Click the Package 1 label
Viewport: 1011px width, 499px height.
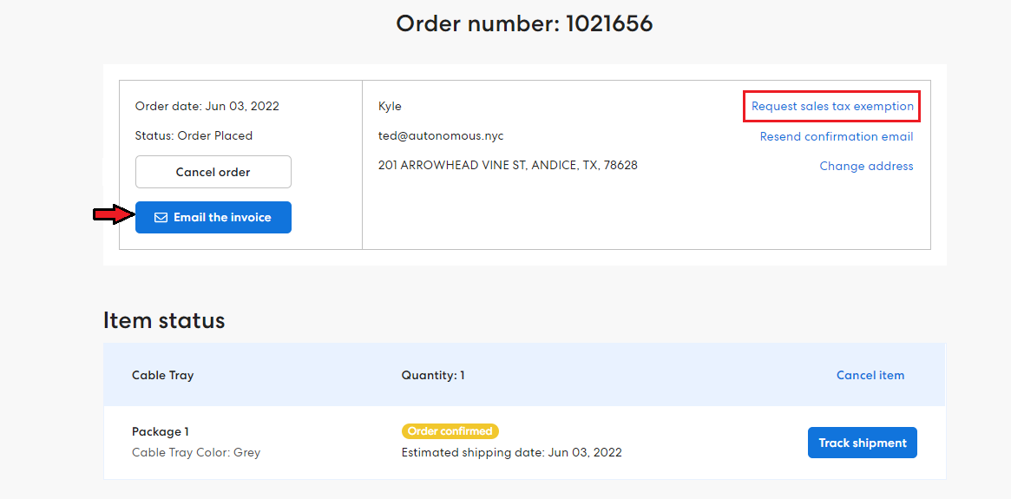[160, 432]
